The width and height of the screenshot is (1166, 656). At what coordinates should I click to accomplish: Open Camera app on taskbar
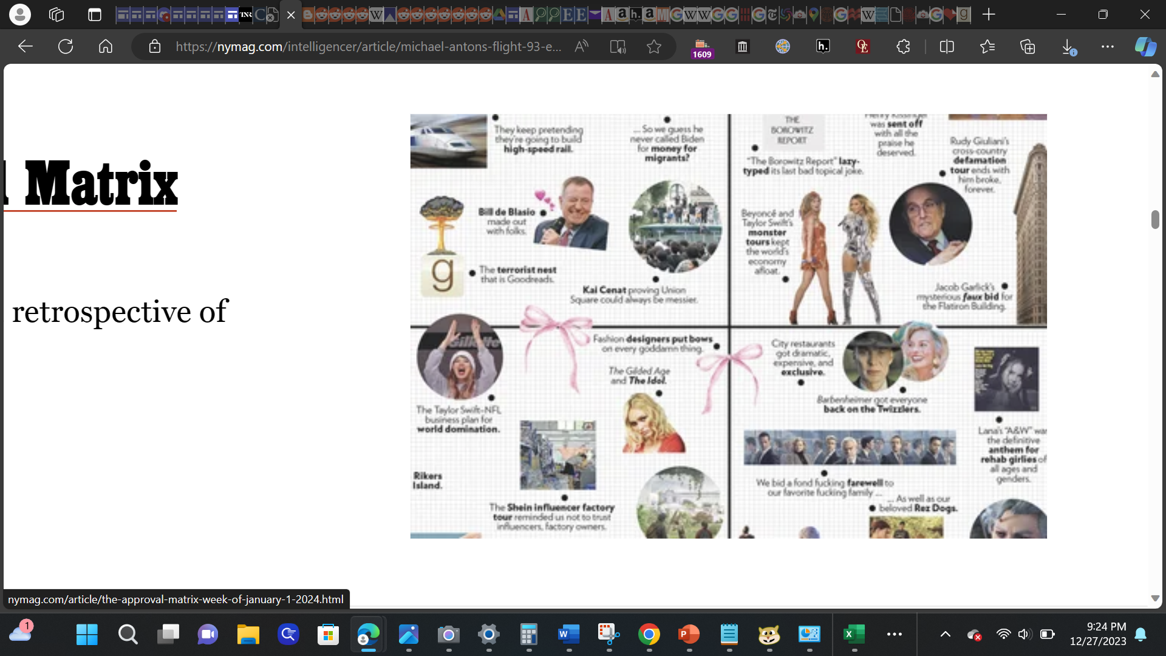448,635
